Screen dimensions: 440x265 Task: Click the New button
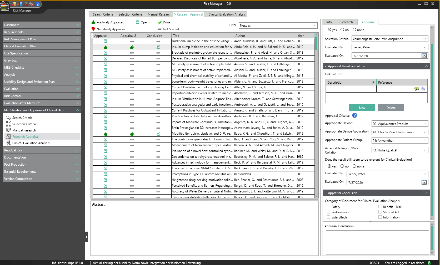[362, 108]
